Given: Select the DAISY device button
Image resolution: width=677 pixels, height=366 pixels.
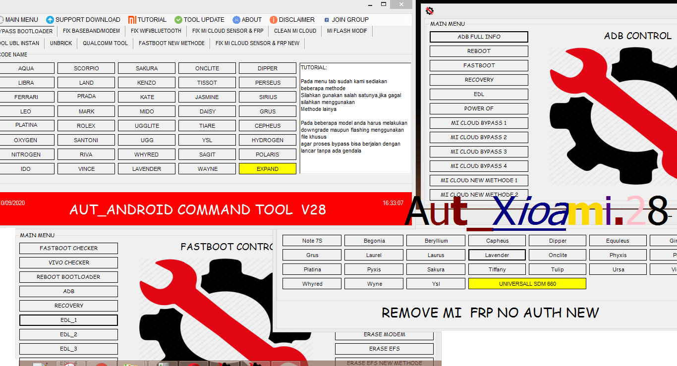Looking at the screenshot, I should point(207,111).
